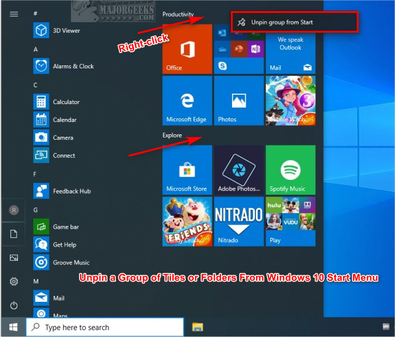395x337 pixels.
Task: Click the system tray VM icon
Action: (386, 327)
